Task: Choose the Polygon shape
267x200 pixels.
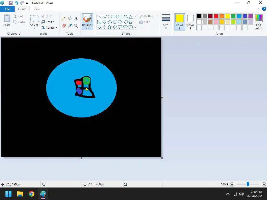Action: pyautogui.click(x=125, y=17)
